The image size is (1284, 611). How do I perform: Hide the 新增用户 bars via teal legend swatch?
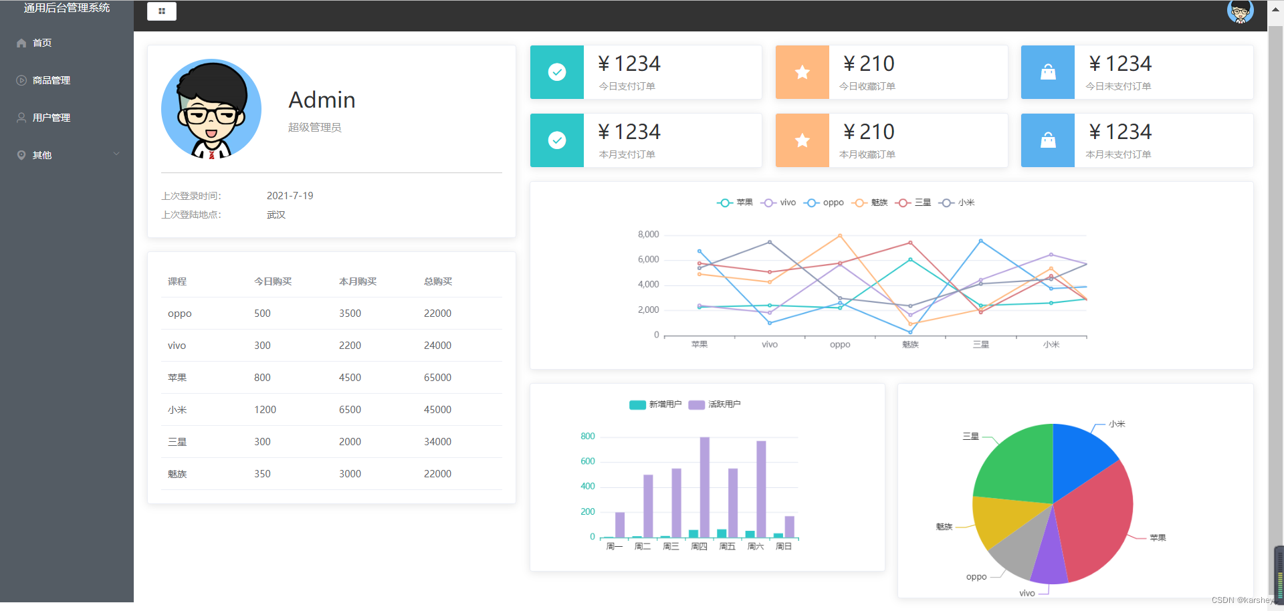[637, 404]
